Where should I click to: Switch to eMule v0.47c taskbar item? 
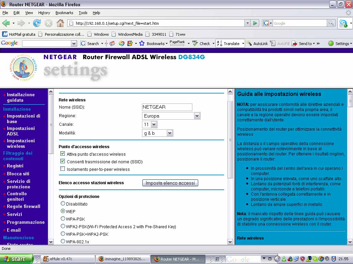68,259
